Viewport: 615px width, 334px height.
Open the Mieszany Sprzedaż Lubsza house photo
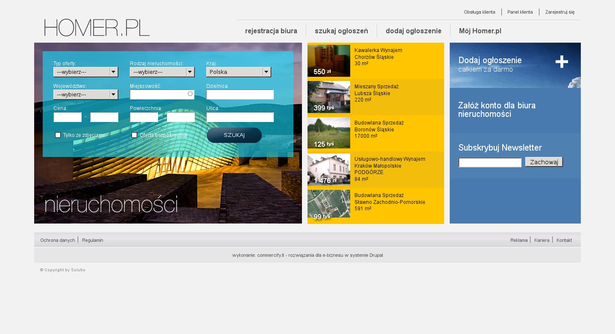(329, 97)
